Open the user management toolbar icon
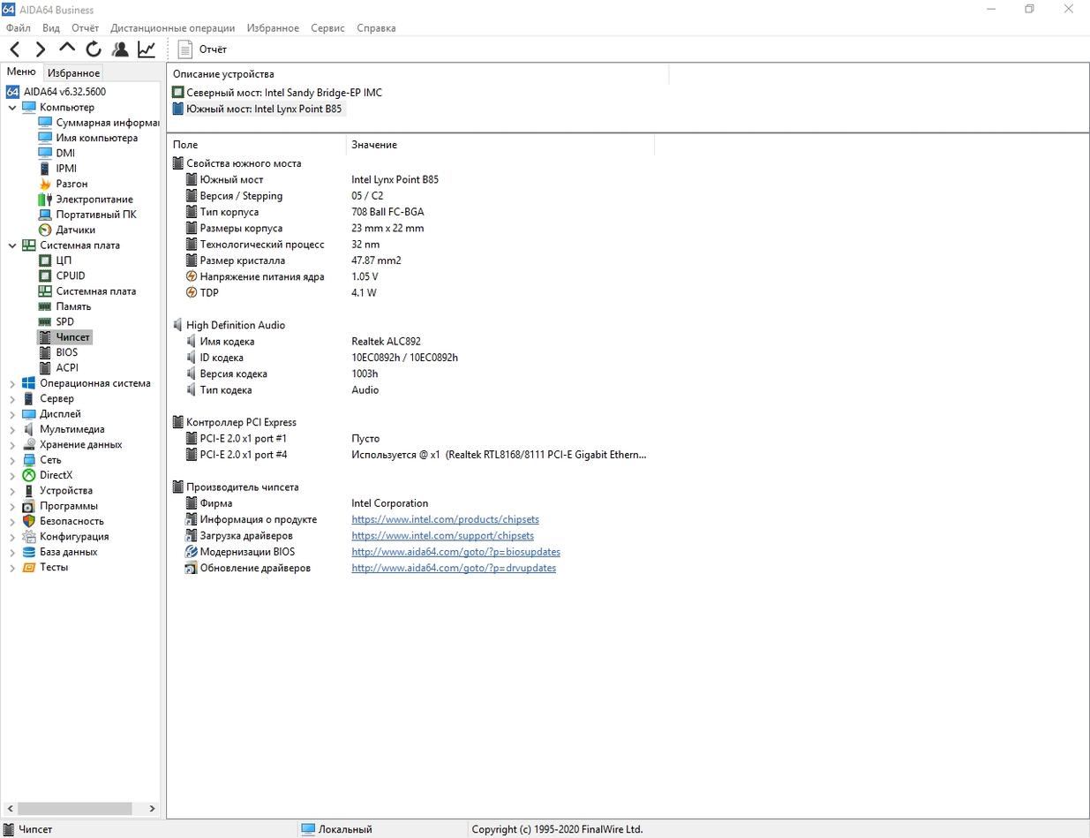Image resolution: width=1090 pixels, height=838 pixels. (120, 49)
